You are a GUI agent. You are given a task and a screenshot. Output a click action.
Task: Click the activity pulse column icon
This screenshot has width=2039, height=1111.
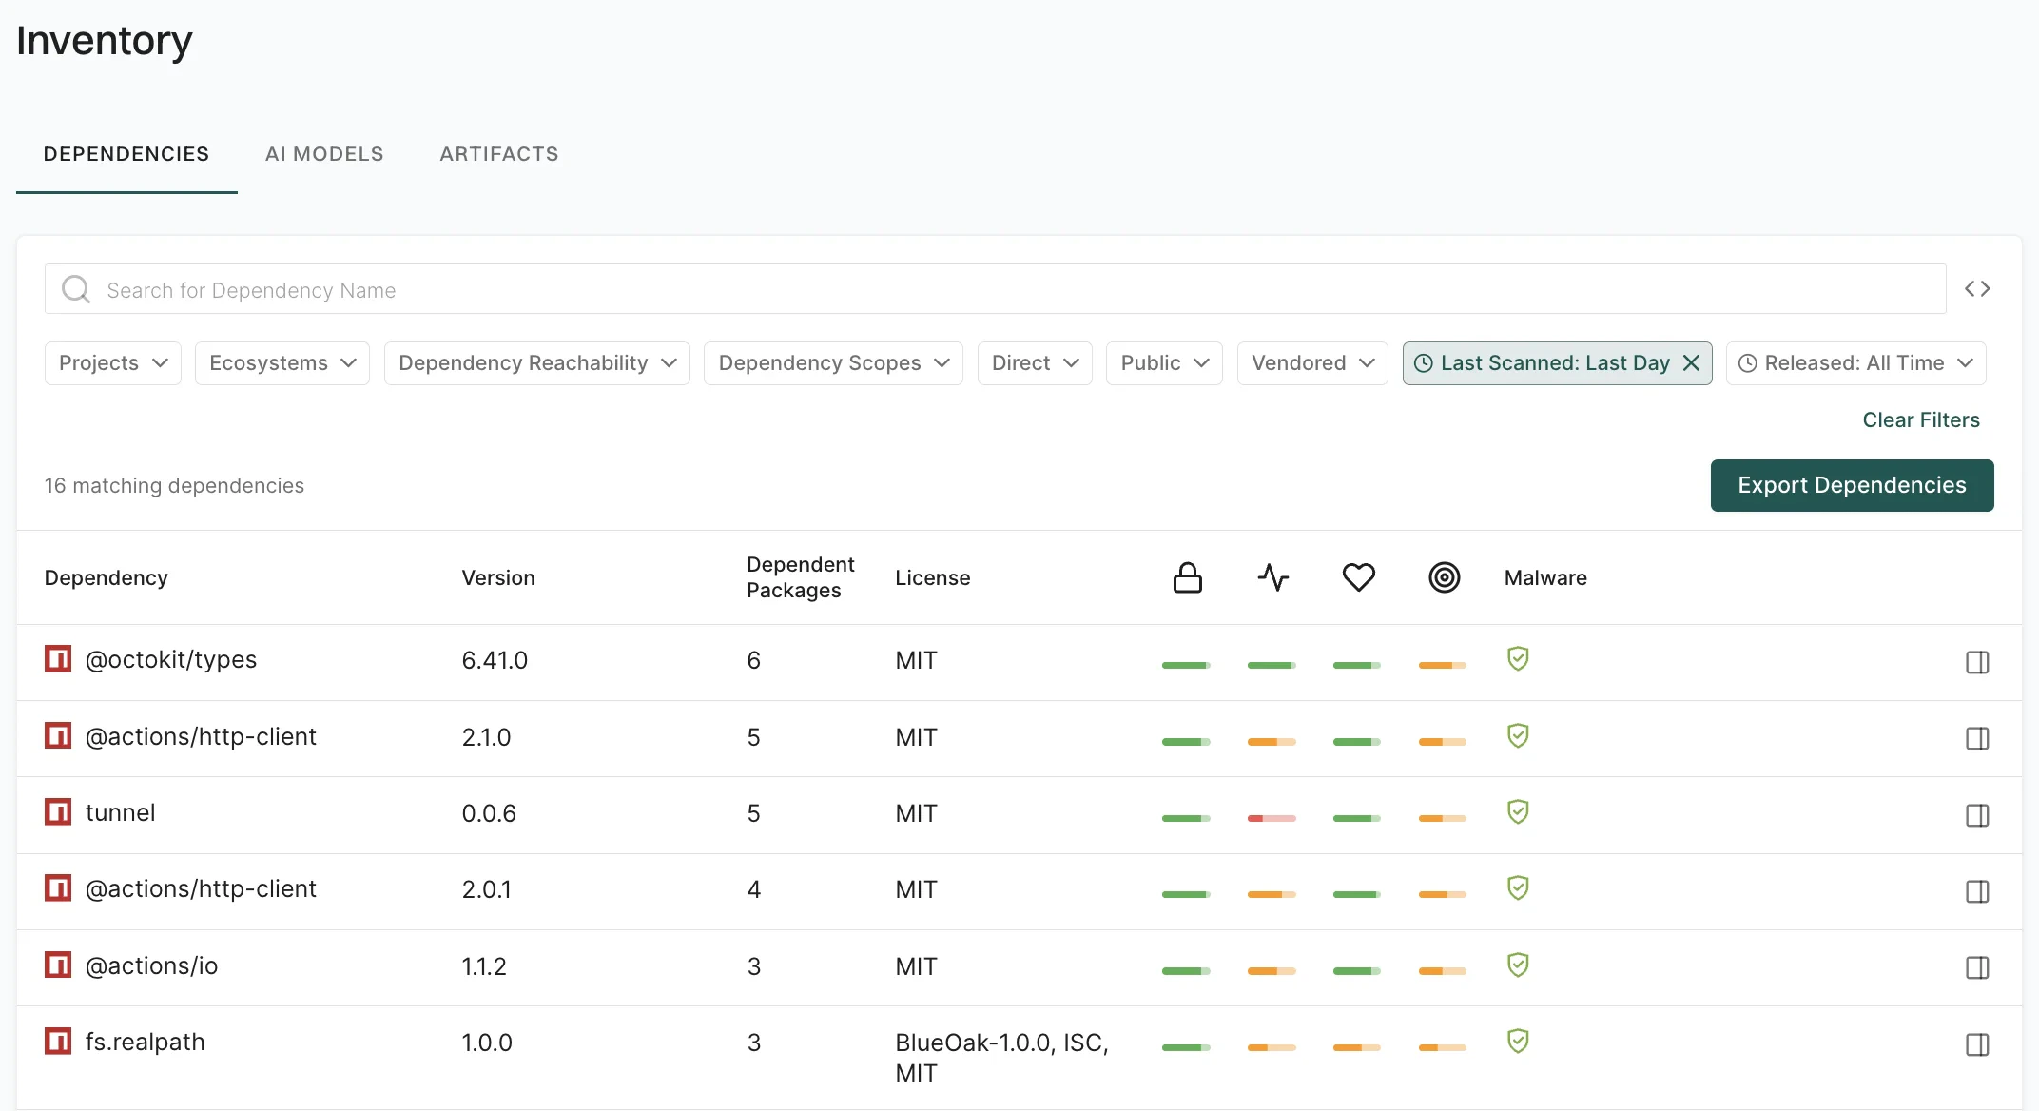click(1272, 577)
